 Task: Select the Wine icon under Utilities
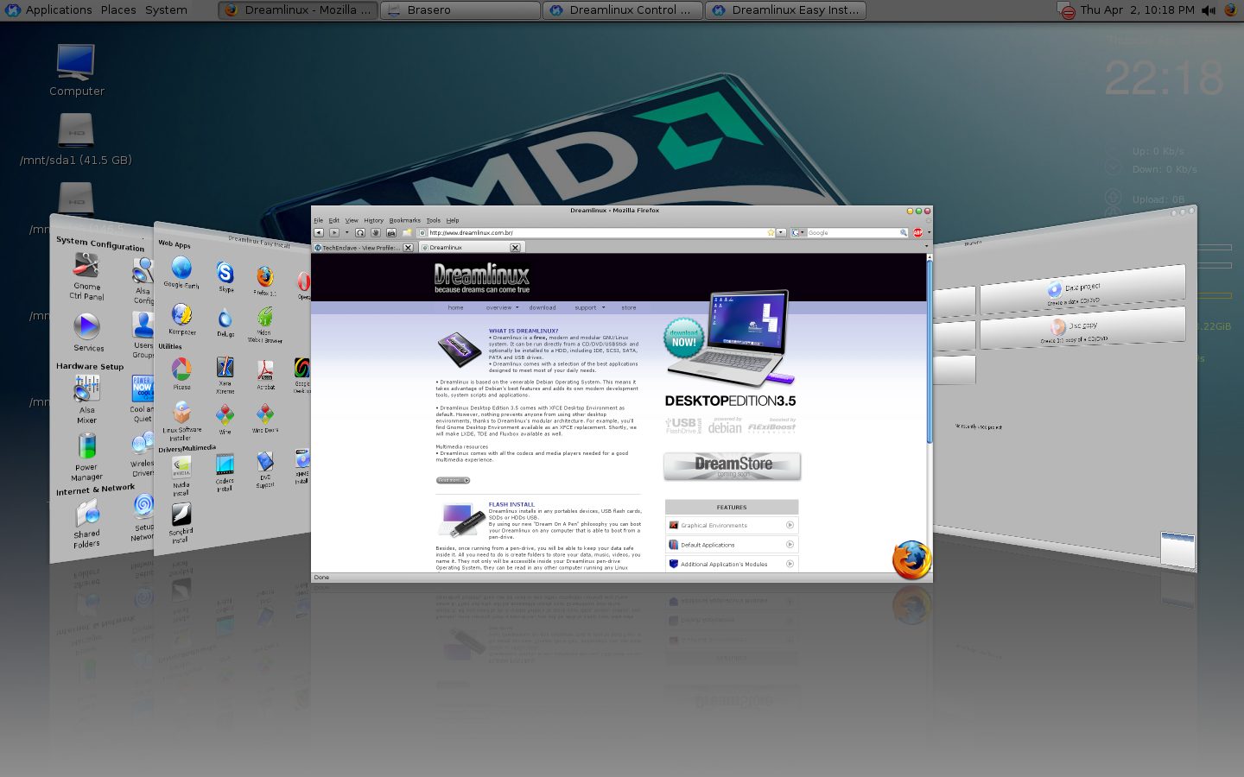tap(225, 414)
